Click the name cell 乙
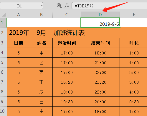 point(41,62)
